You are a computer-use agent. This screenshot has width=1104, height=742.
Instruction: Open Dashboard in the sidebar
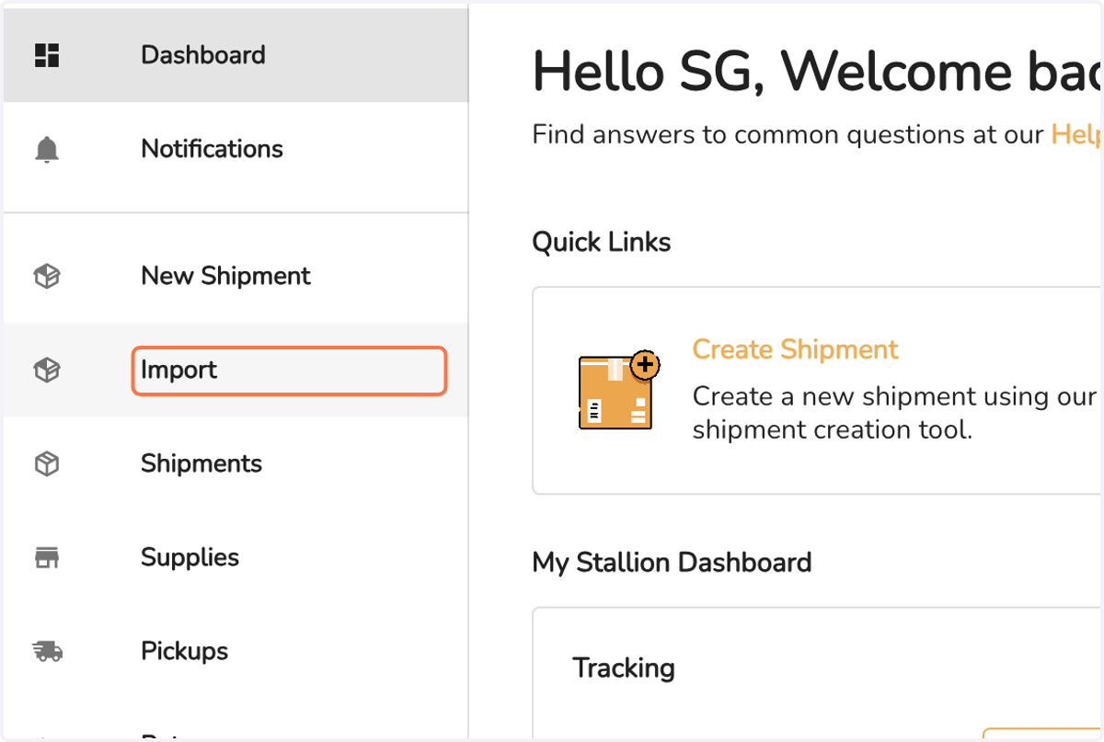236,55
